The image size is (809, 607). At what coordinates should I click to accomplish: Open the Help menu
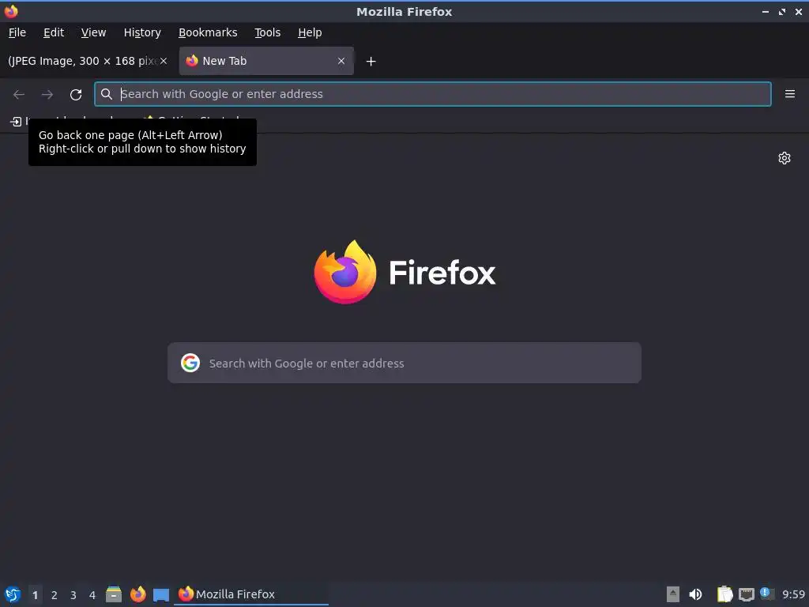(310, 32)
